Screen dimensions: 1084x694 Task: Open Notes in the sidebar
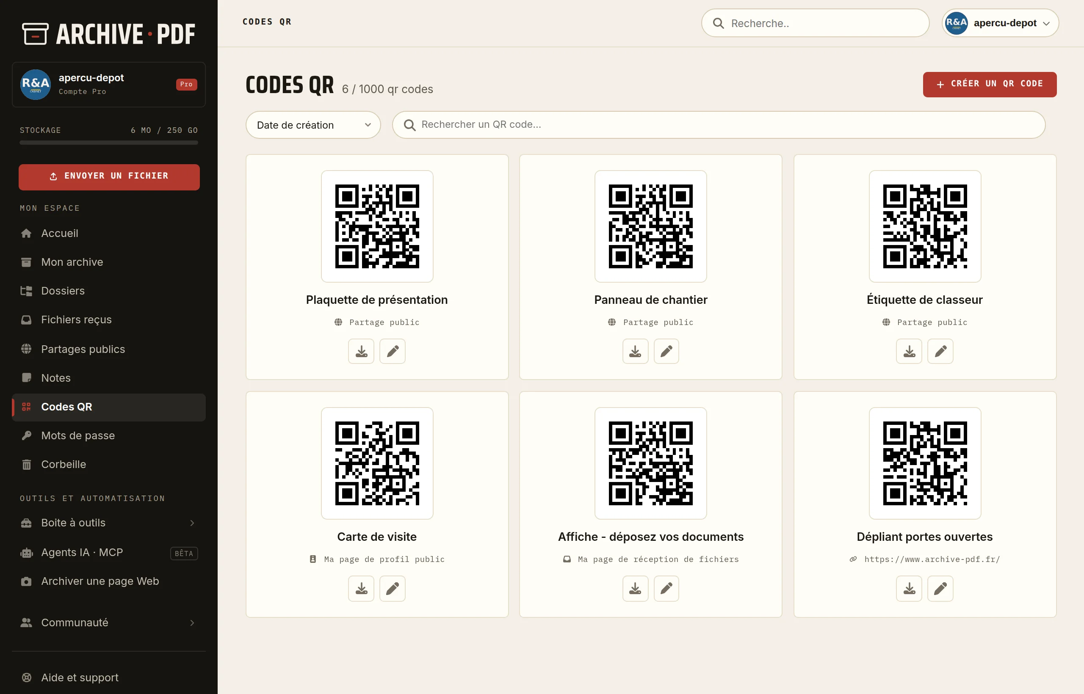coord(109,377)
